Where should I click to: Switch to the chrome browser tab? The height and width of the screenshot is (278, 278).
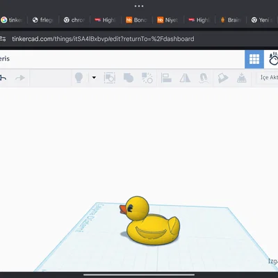[74, 20]
